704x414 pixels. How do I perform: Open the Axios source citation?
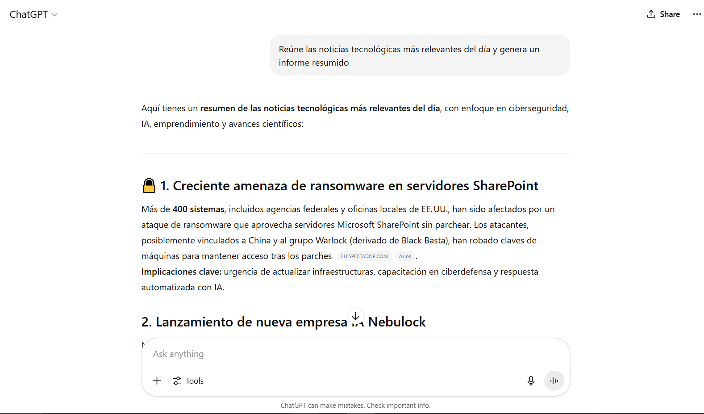(405, 256)
